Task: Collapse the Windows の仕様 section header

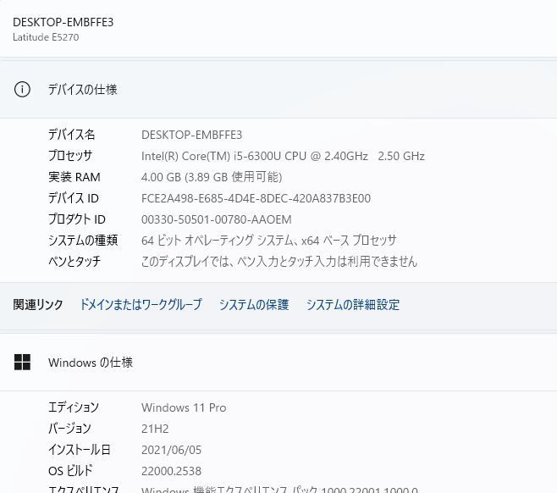Action: point(278,363)
